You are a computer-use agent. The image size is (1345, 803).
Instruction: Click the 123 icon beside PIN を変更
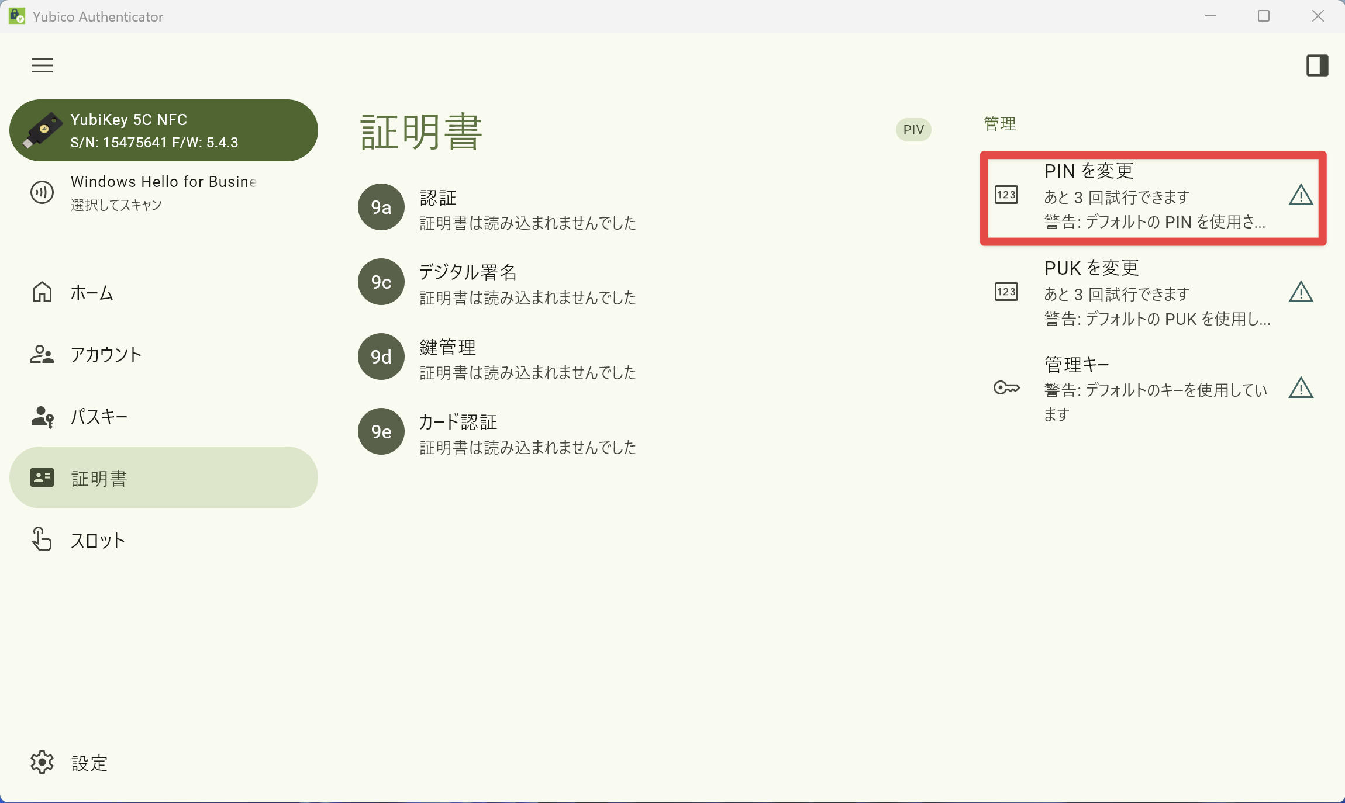click(1006, 195)
